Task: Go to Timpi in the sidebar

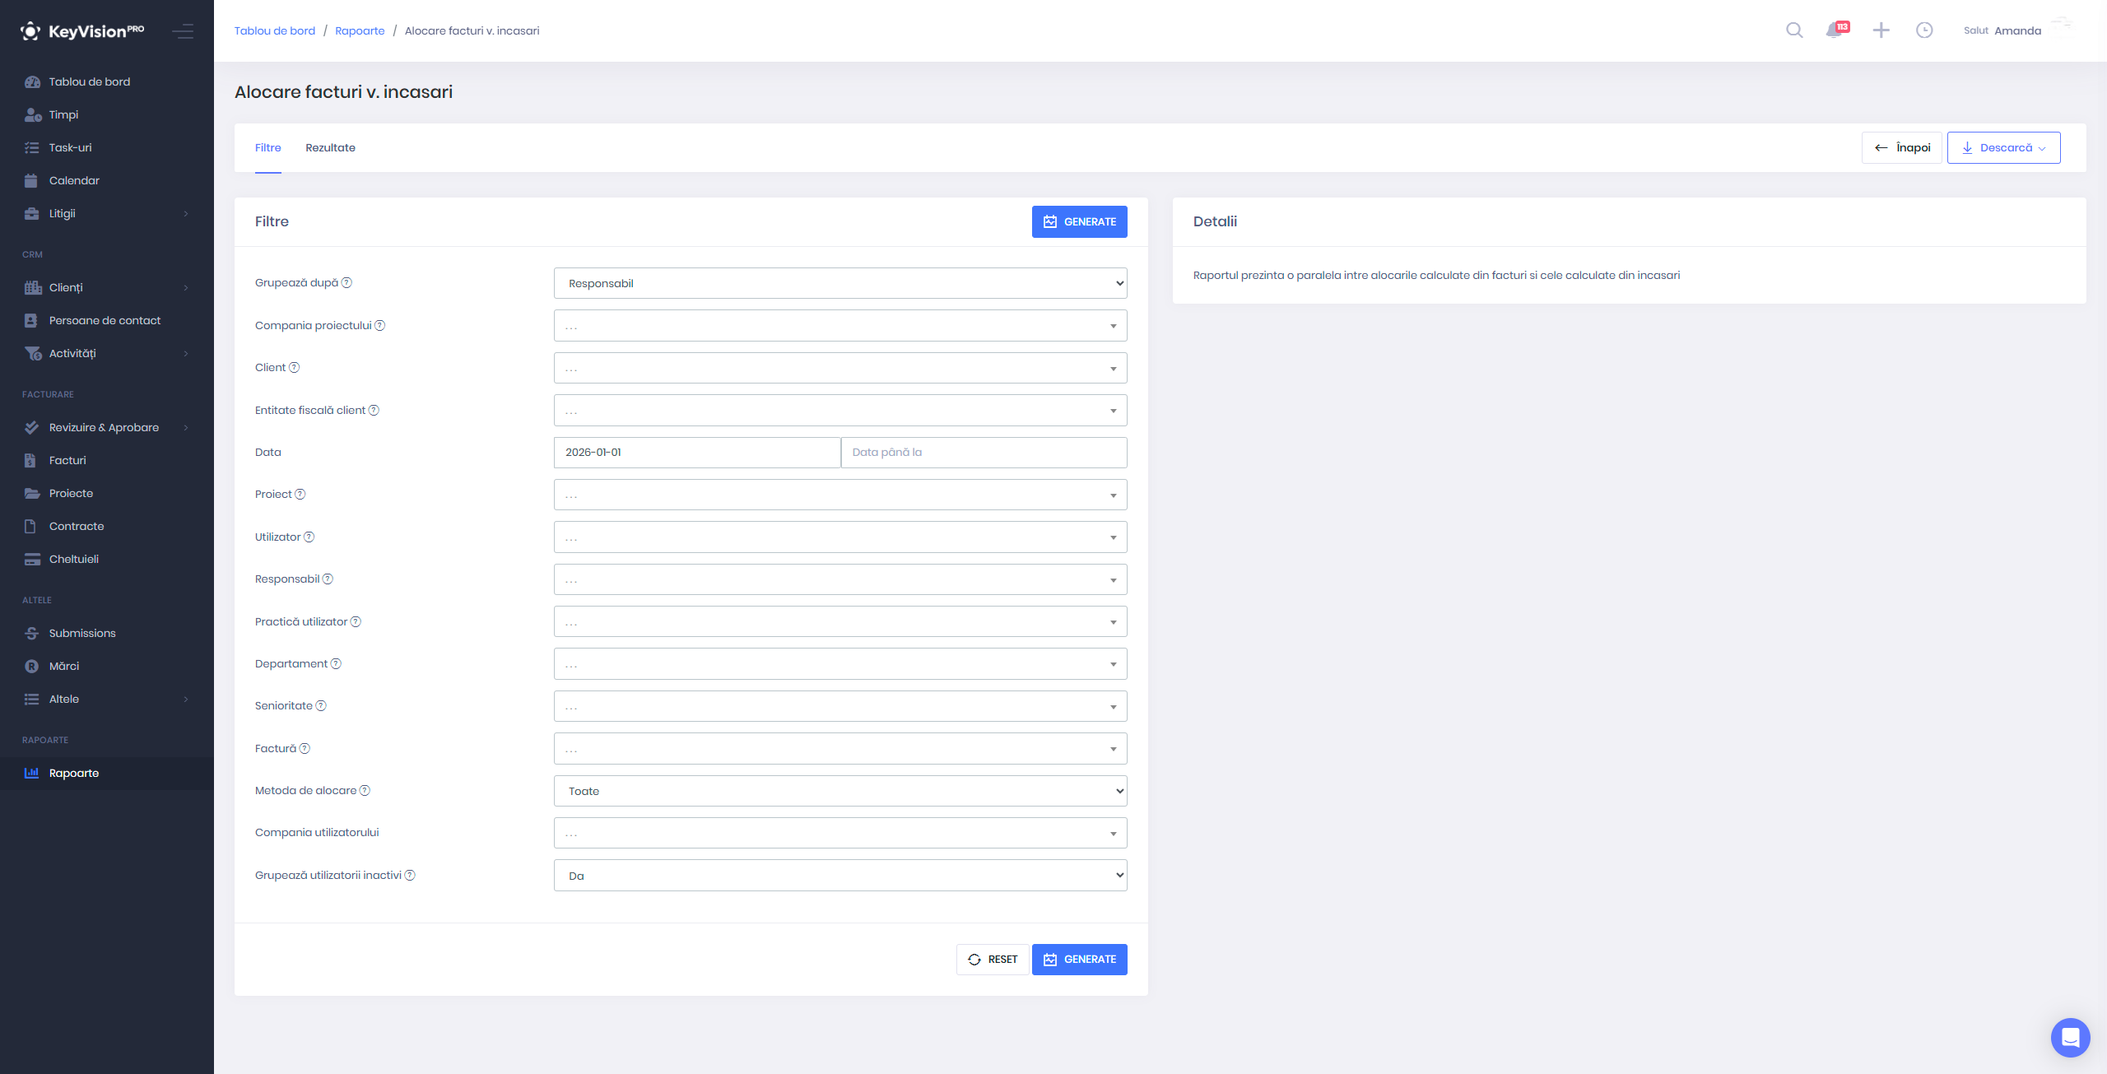Action: tap(107, 114)
